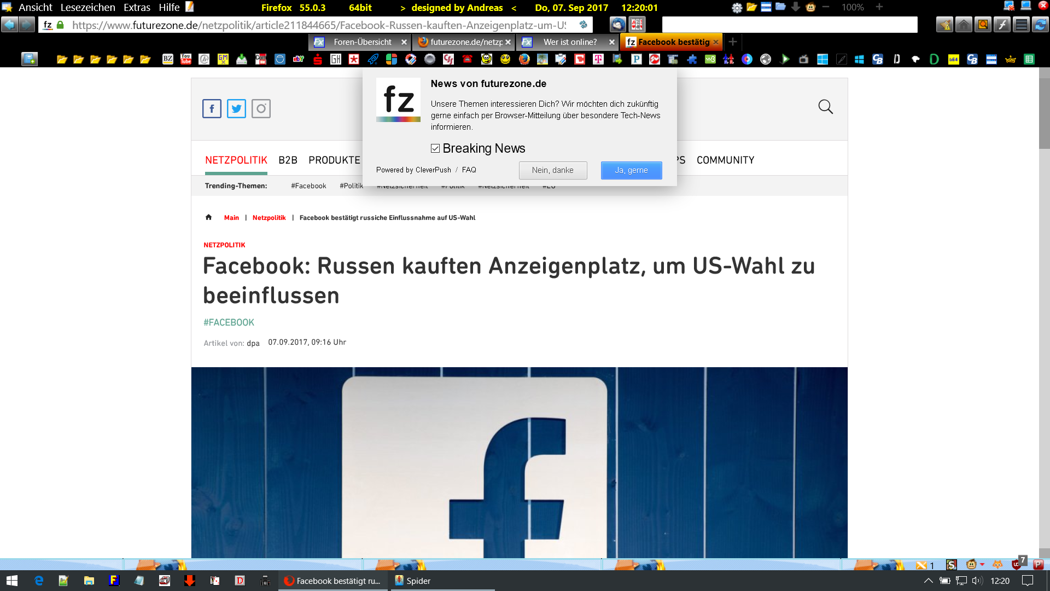
Task: Open the Instagram social icon
Action: point(261,108)
